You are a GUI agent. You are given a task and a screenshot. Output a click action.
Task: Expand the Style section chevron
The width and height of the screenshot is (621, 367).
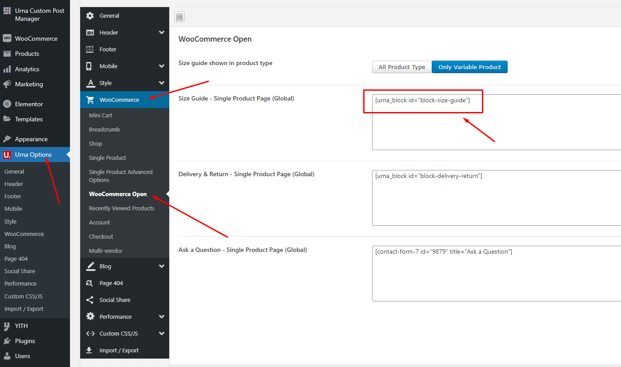(162, 83)
